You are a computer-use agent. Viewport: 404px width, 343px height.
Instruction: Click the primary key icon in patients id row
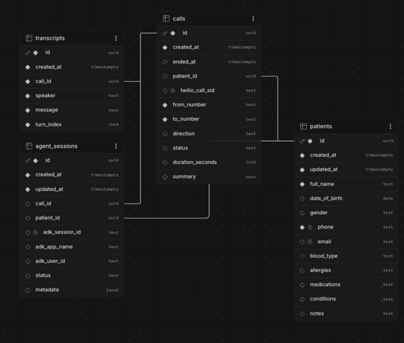[x=302, y=141]
